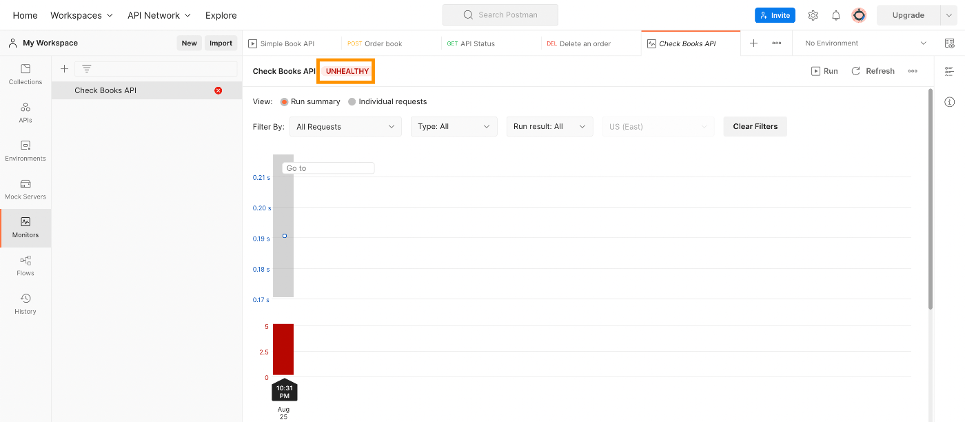
Task: Click Clear Filters
Action: (x=755, y=127)
